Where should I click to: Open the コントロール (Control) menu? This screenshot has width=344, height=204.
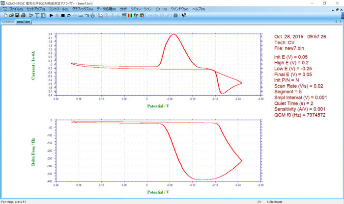[x=58, y=9]
